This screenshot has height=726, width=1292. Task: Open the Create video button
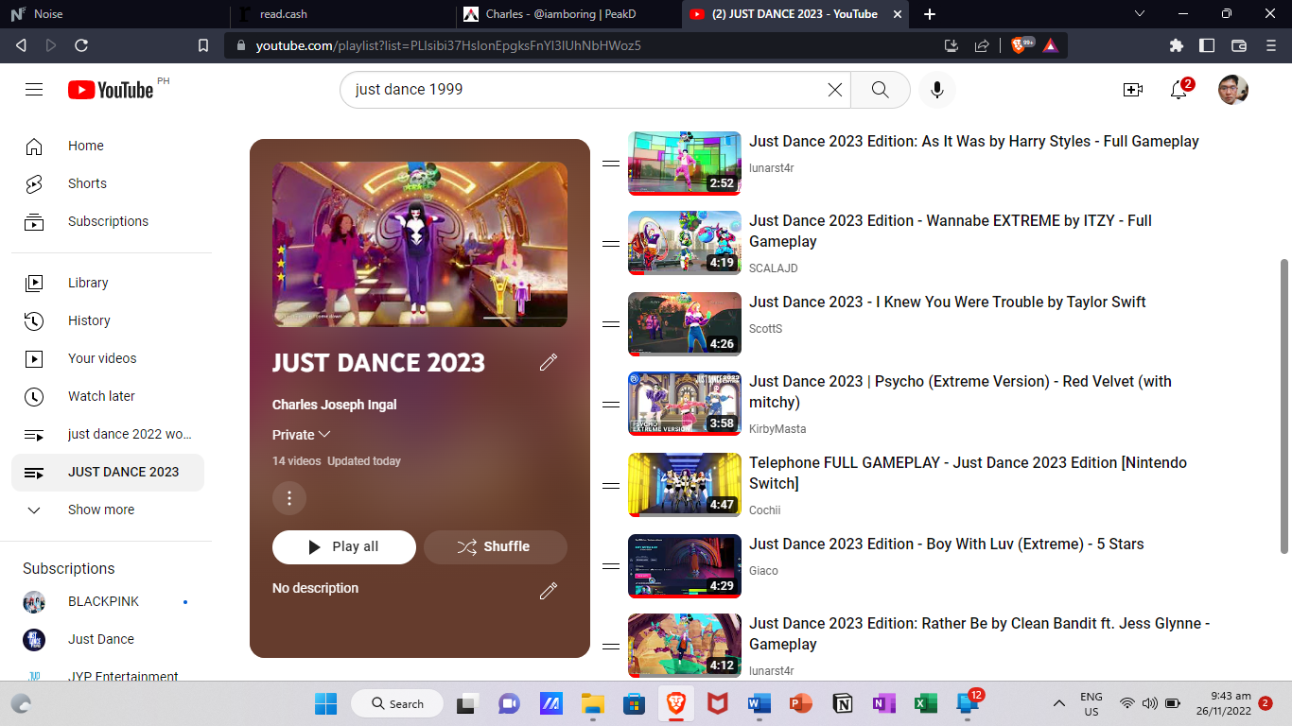[1133, 90]
